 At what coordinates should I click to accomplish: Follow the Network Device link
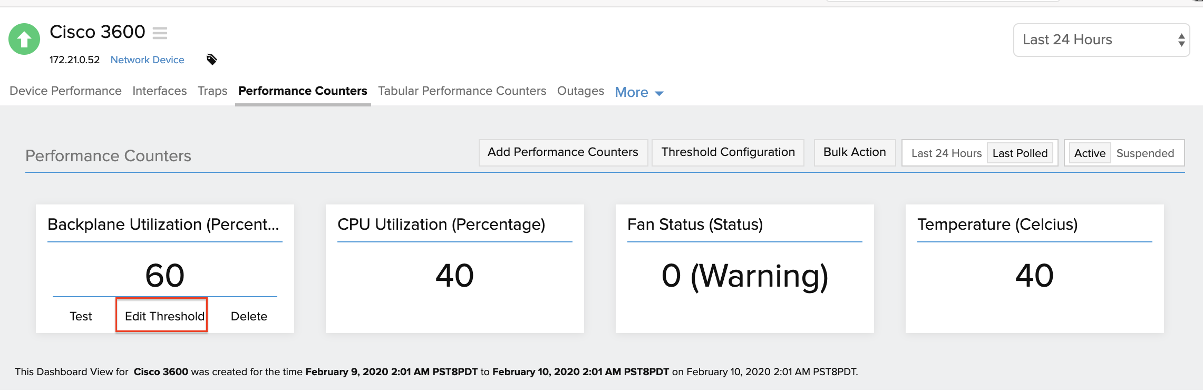point(147,60)
